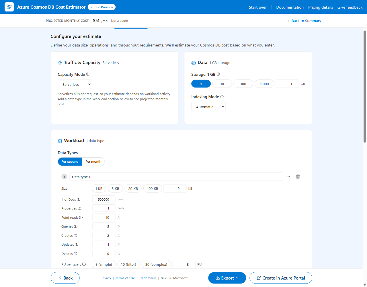Choose 1 KB document size

pyautogui.click(x=99, y=189)
